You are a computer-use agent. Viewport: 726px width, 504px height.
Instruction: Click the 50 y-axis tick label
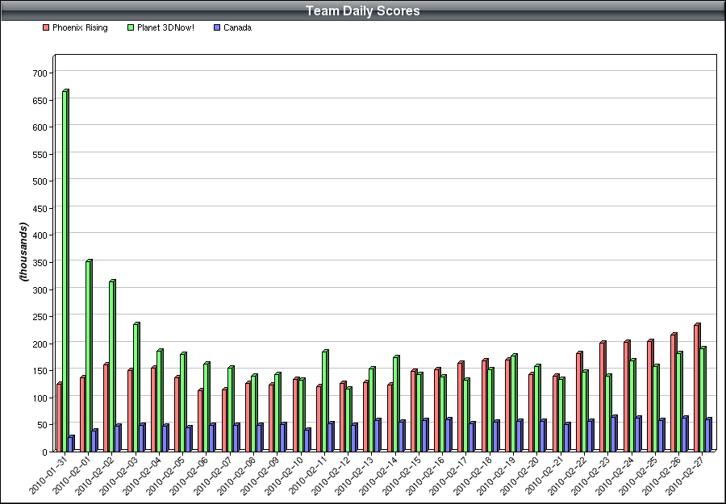[42, 425]
